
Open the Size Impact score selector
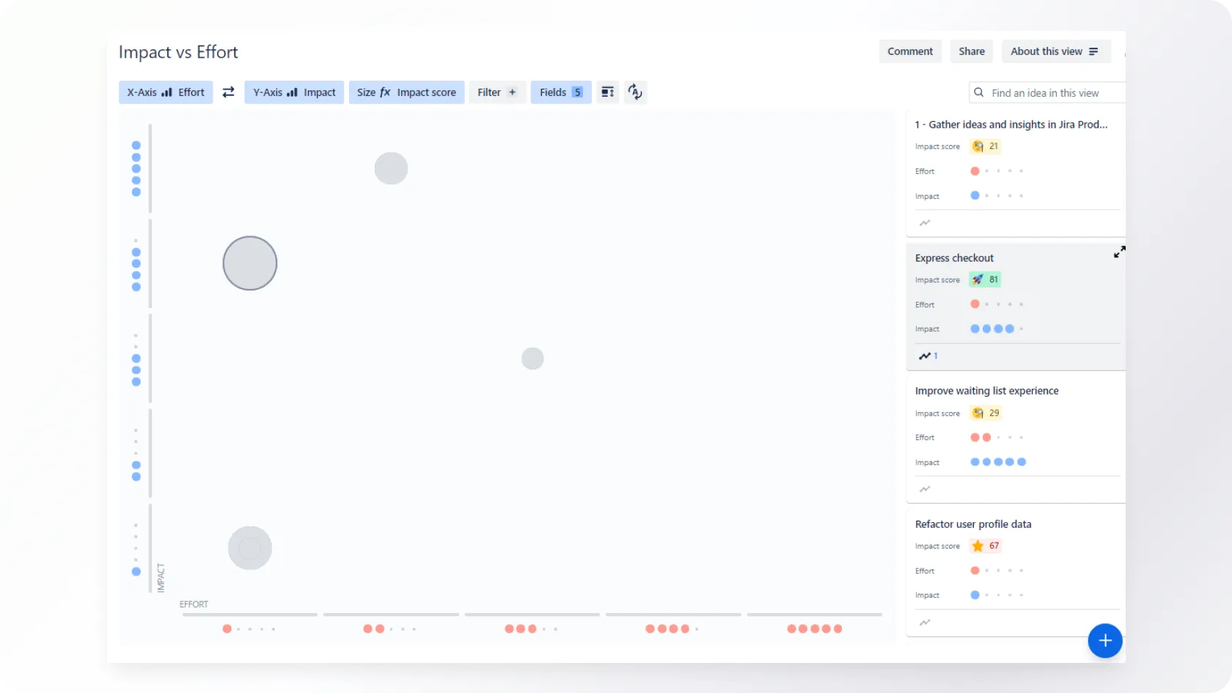[406, 92]
